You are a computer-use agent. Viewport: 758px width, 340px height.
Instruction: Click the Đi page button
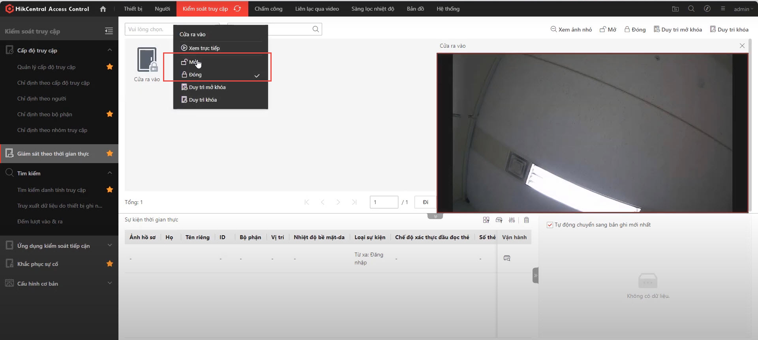click(425, 202)
